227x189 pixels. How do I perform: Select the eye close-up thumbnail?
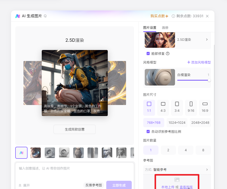[35, 153]
